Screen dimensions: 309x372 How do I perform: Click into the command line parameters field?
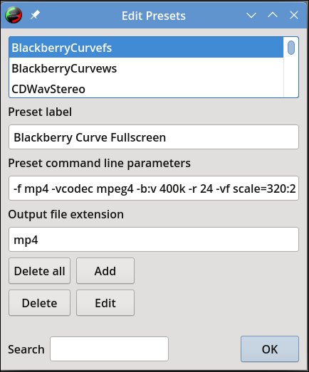154,188
